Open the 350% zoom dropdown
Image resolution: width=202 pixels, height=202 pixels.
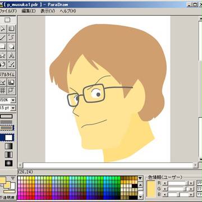[13, 100]
